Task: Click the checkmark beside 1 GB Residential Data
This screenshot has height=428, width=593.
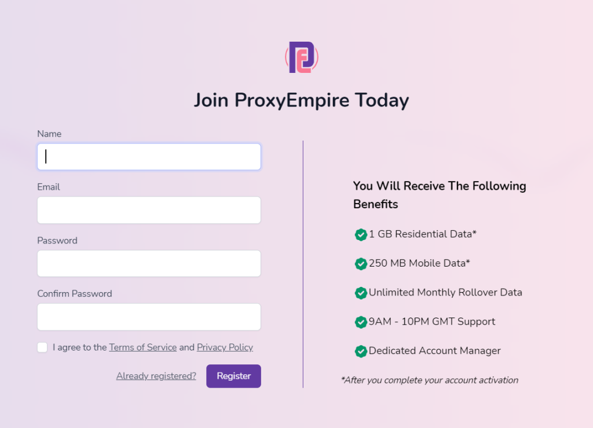Action: click(x=361, y=235)
